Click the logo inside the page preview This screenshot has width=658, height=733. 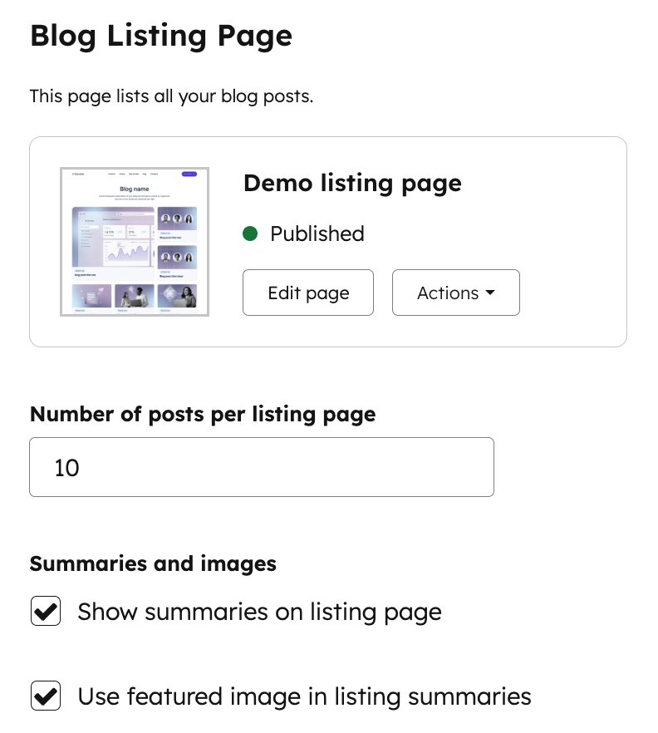[x=79, y=174]
